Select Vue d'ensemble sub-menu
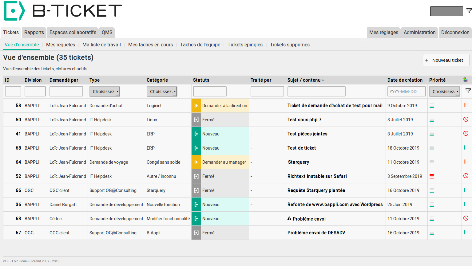Viewport: 472px width, 266px height. [x=22, y=45]
